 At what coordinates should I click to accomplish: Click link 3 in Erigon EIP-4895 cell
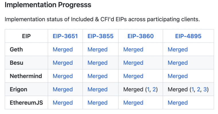[205, 89]
